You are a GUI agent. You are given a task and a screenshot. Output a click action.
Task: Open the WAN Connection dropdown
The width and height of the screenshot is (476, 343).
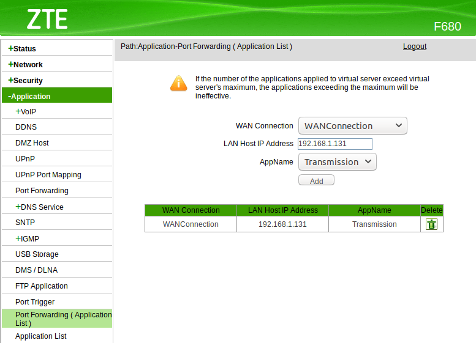pyautogui.click(x=352, y=126)
